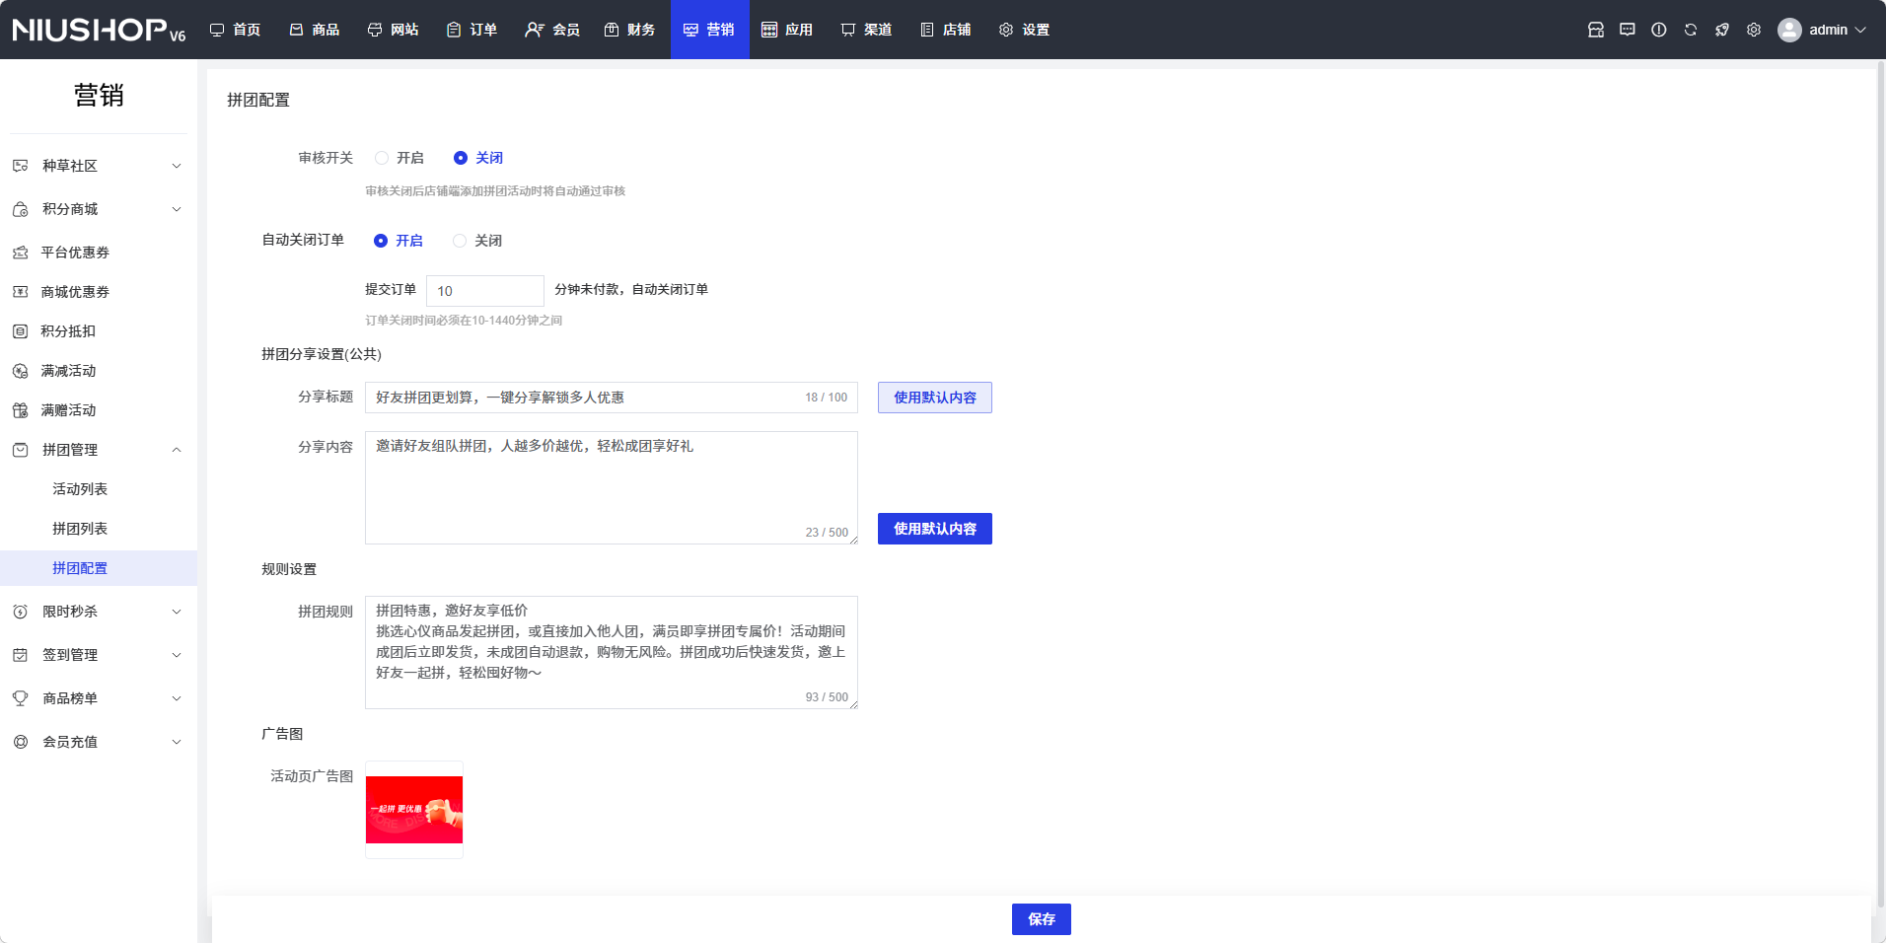
Task: Focus the 提交订单 minutes input field
Action: (484, 291)
